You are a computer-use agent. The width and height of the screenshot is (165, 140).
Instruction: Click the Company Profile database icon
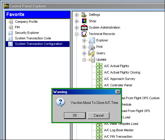pos(10,22)
